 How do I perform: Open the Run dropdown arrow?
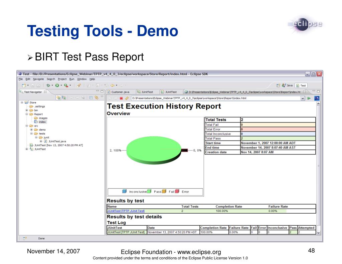point(61,85)
